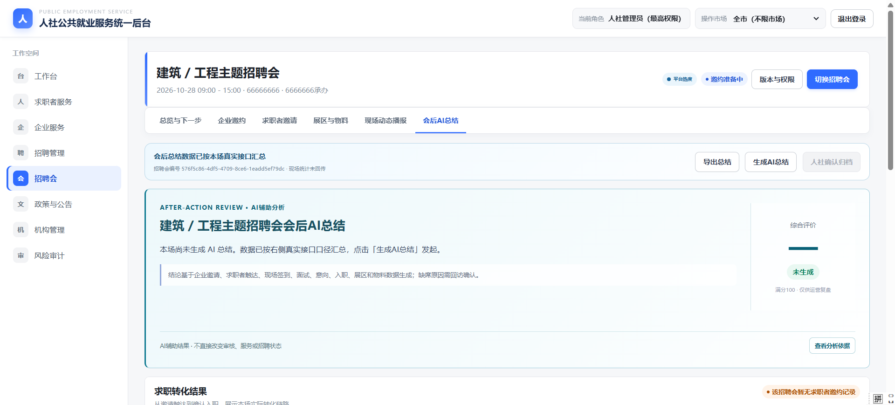Click the 求职转化结果 section heading
The height and width of the screenshot is (405, 895).
coord(180,391)
